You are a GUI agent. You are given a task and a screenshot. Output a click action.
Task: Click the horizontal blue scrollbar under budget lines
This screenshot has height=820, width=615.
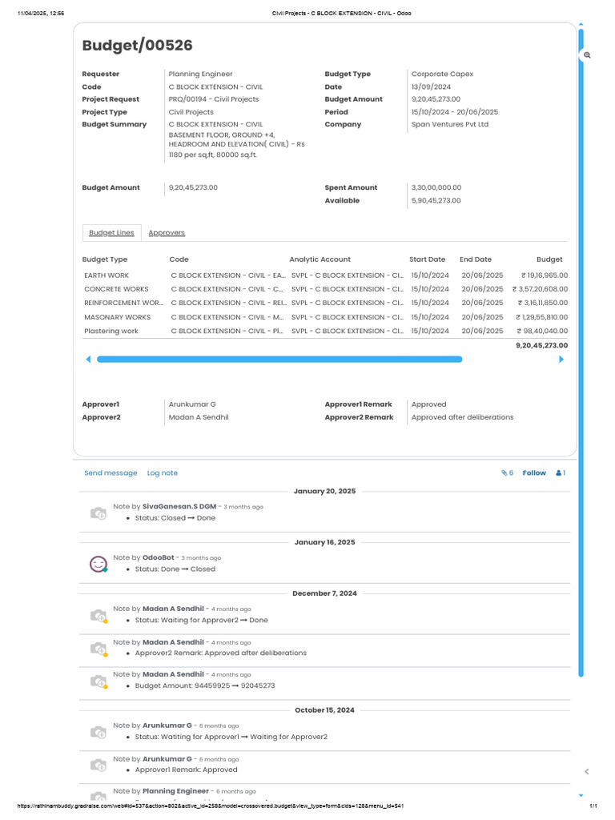click(279, 360)
